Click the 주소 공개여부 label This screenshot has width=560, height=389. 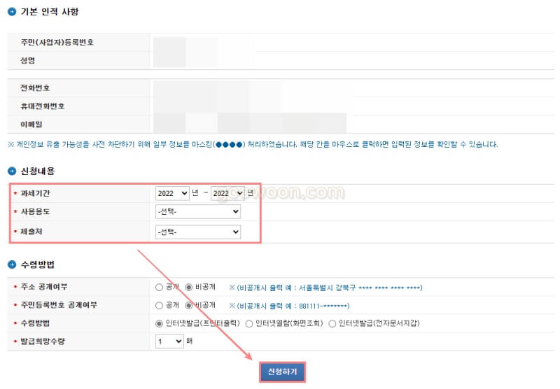point(44,287)
